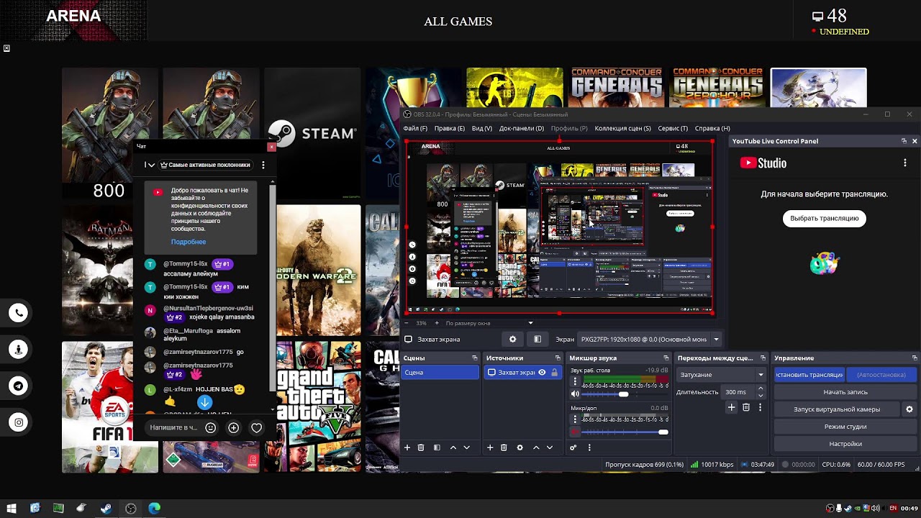Add a transition with the plus icon
The height and width of the screenshot is (518, 921).
pos(731,407)
